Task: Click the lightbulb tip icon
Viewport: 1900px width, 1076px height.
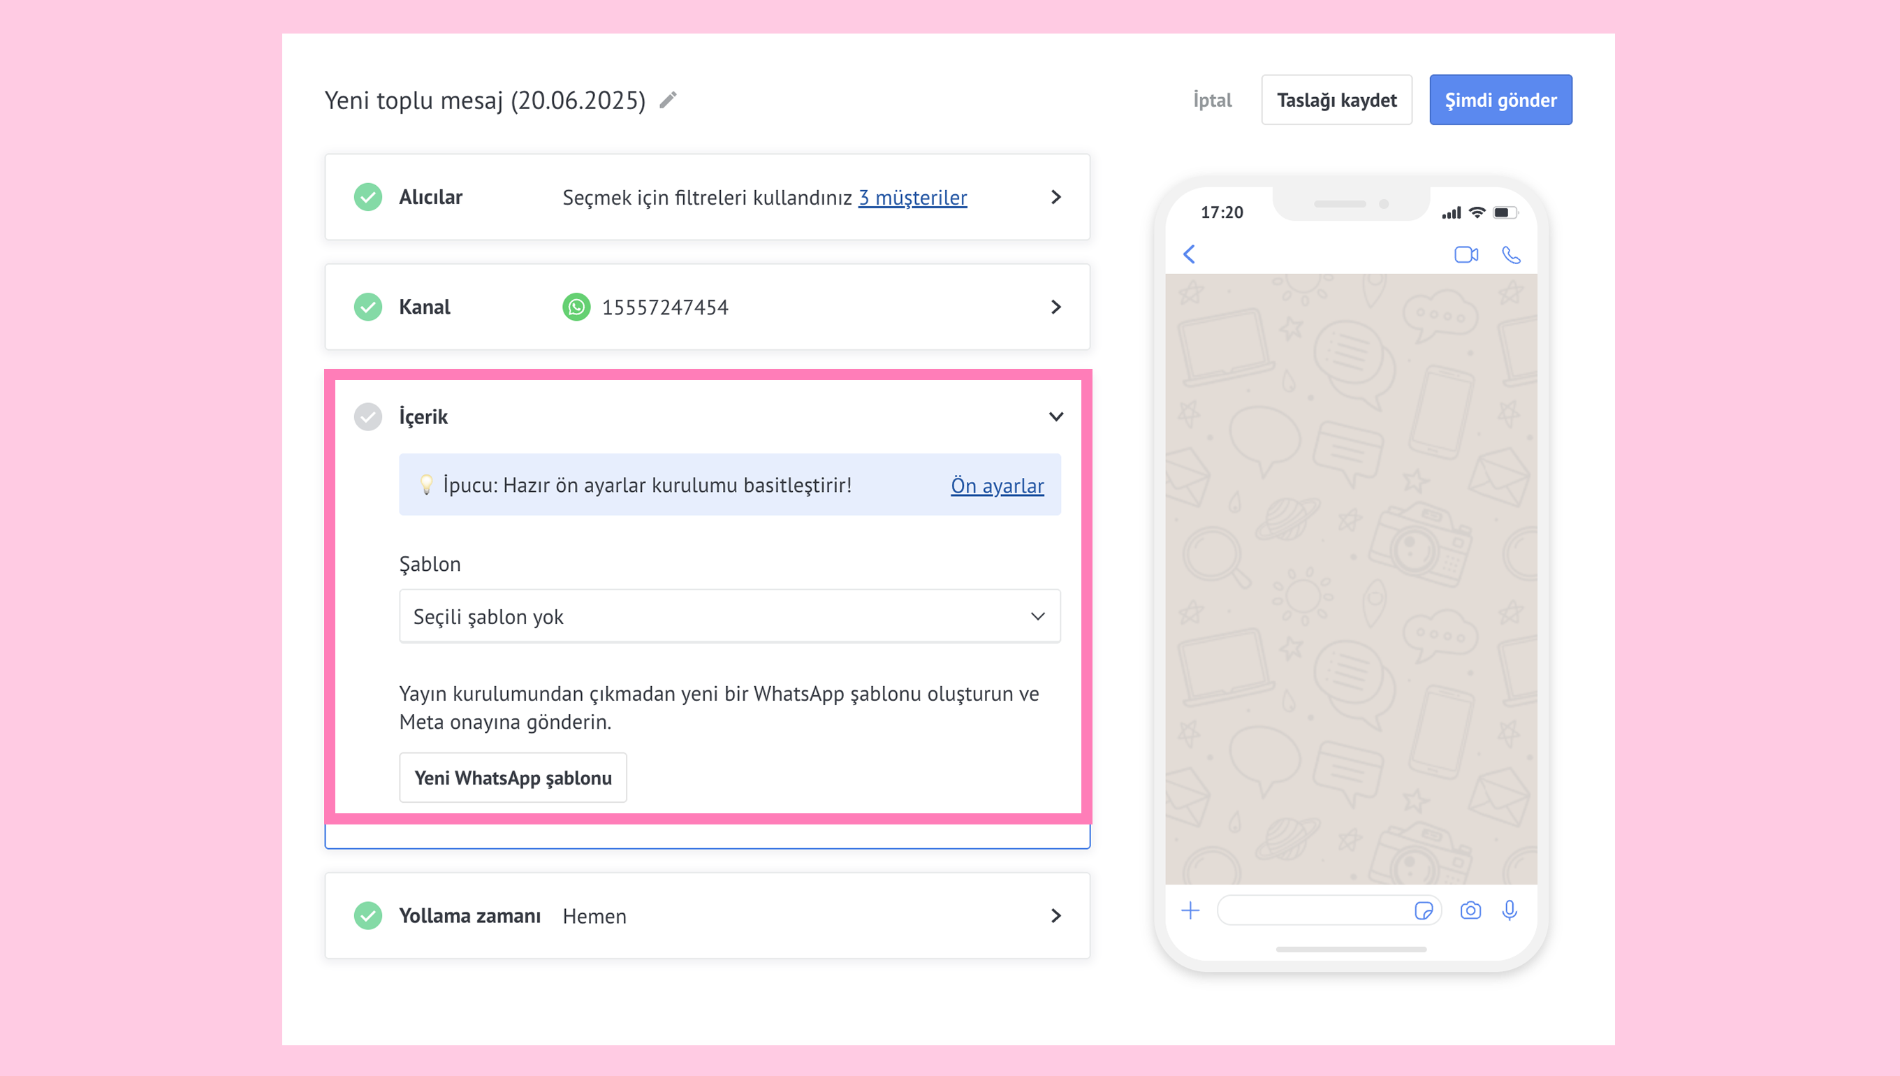Action: (x=426, y=485)
